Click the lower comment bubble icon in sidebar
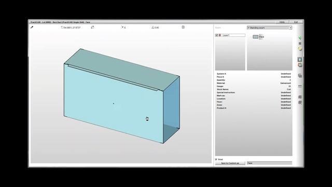The height and width of the screenshot is (187, 332). click(300, 103)
